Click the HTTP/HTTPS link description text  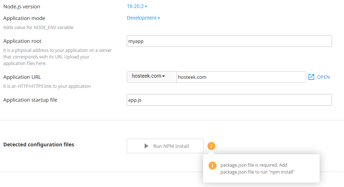click(47, 86)
